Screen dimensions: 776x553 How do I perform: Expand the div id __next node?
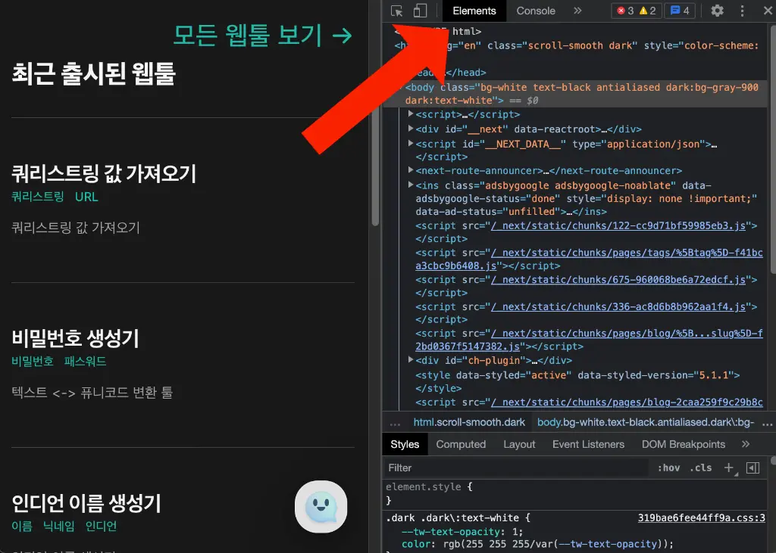tap(410, 129)
